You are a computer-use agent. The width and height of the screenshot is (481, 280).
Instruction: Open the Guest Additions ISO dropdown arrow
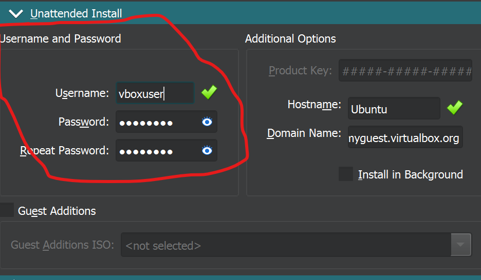click(461, 245)
